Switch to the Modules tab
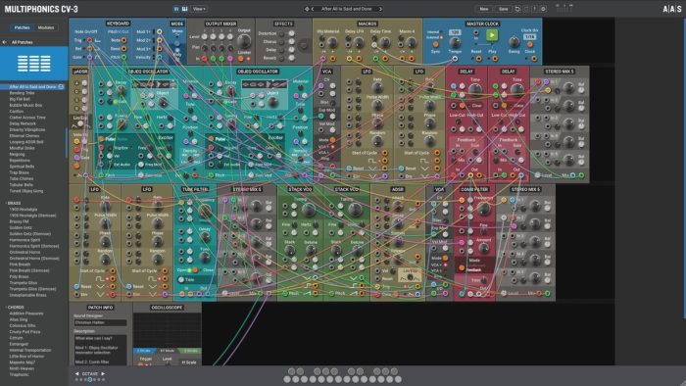The height and width of the screenshot is (386, 686). click(45, 27)
